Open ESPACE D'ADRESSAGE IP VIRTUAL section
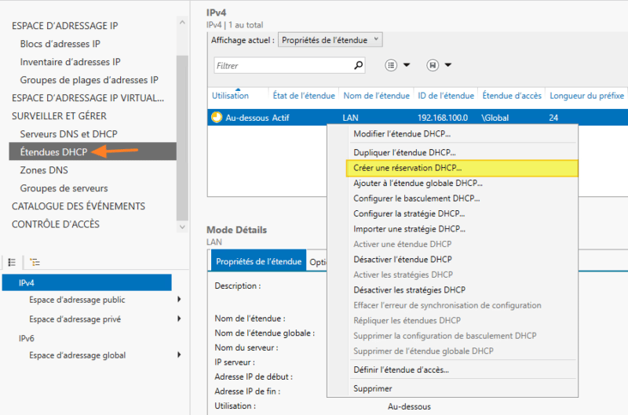The height and width of the screenshot is (415, 628). 88,97
